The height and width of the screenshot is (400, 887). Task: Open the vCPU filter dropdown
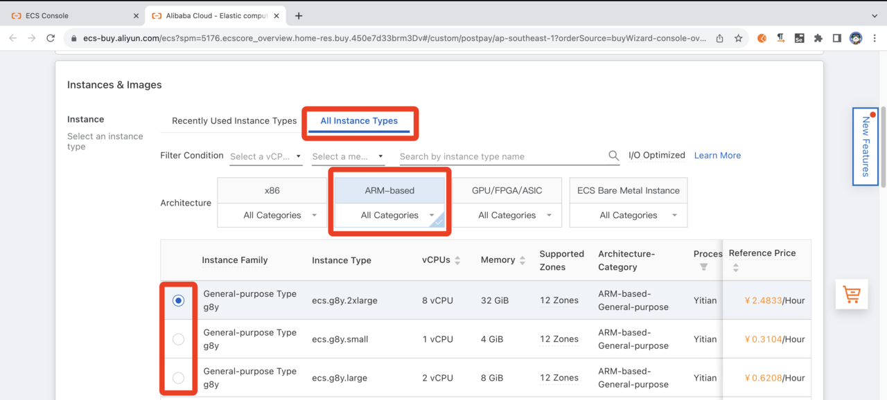pos(266,156)
